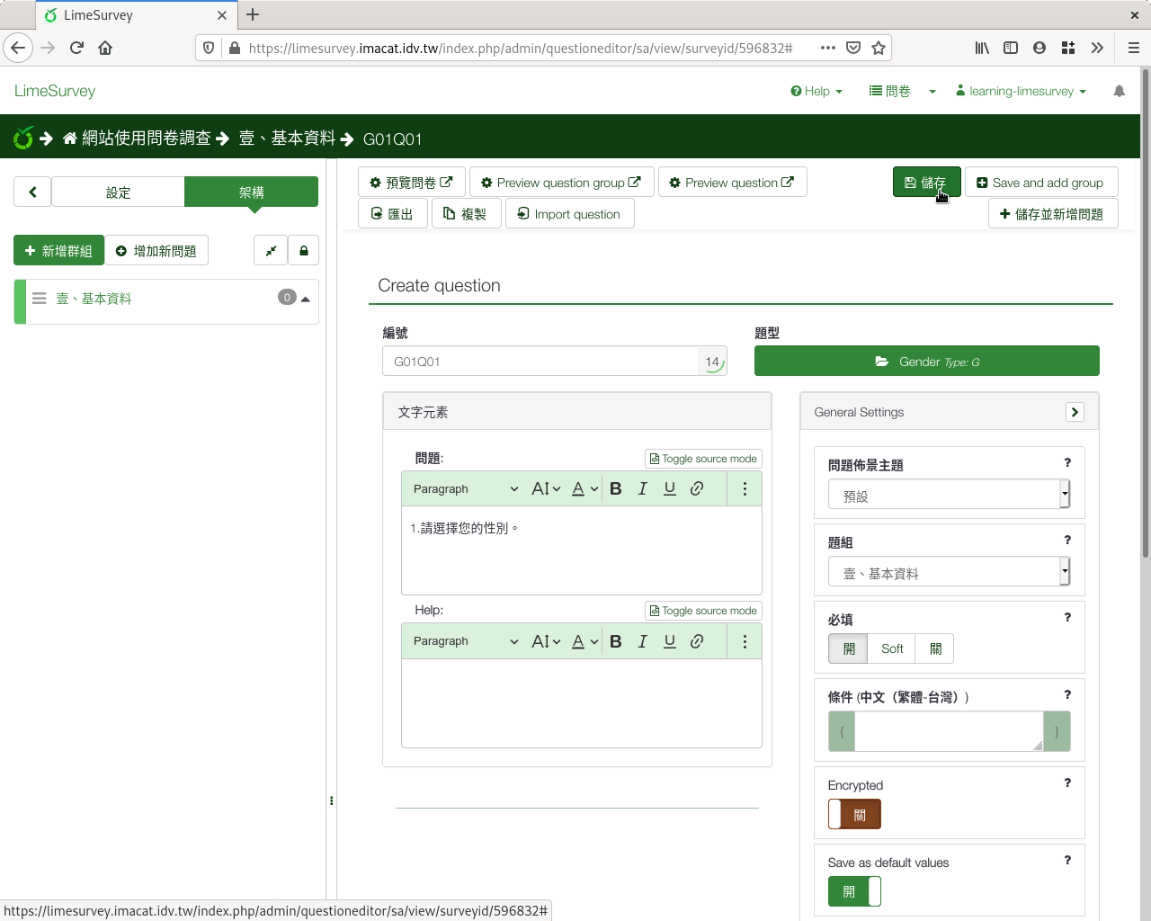
Task: Click Preview question group
Action: [561, 182]
